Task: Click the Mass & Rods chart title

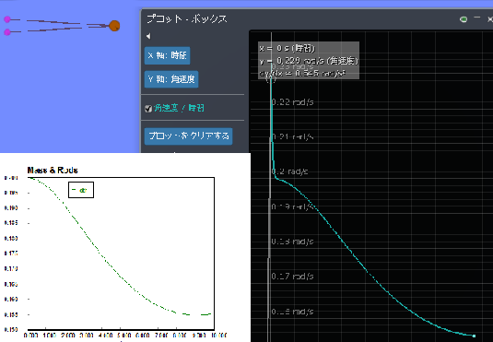Action: point(53,171)
